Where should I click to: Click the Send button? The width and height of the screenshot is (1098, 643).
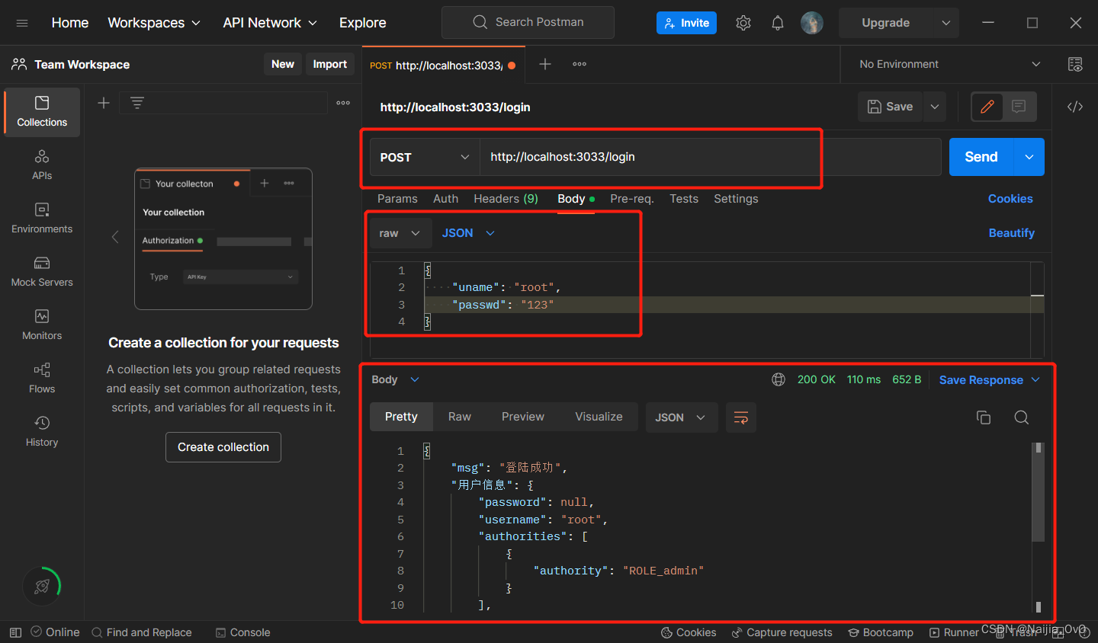click(981, 157)
